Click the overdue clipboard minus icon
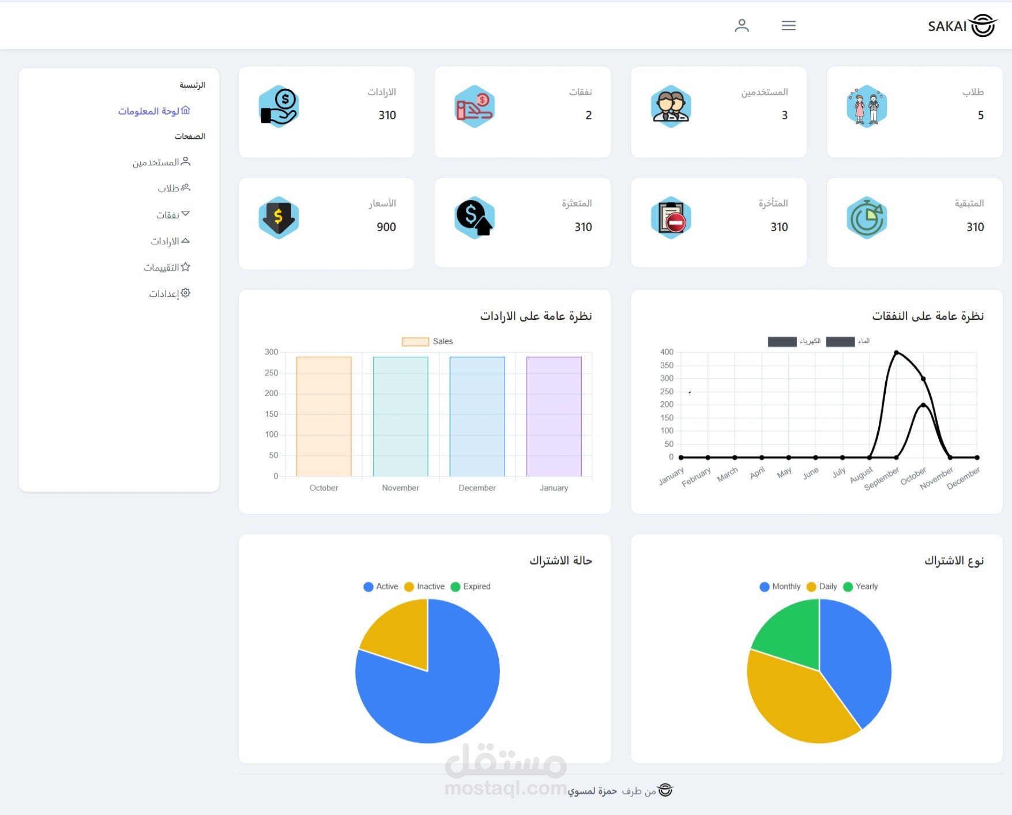Viewport: 1012px width, 815px height. pos(671,218)
